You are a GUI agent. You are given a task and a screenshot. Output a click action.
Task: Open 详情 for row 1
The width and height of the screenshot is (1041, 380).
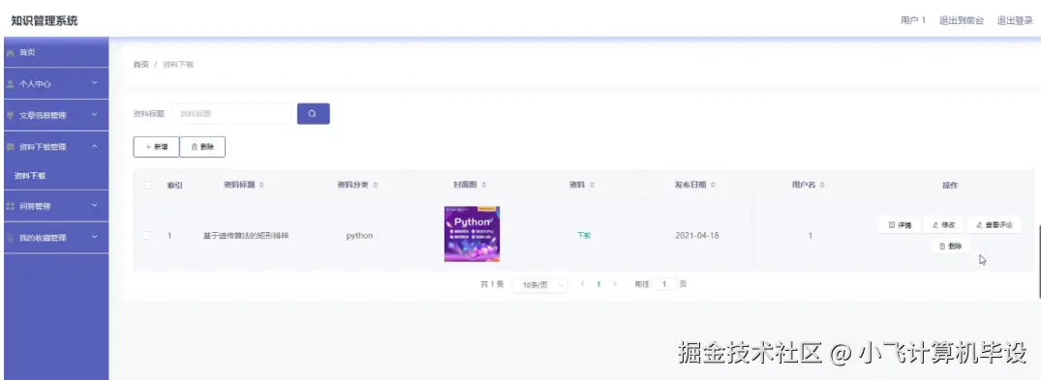click(900, 225)
